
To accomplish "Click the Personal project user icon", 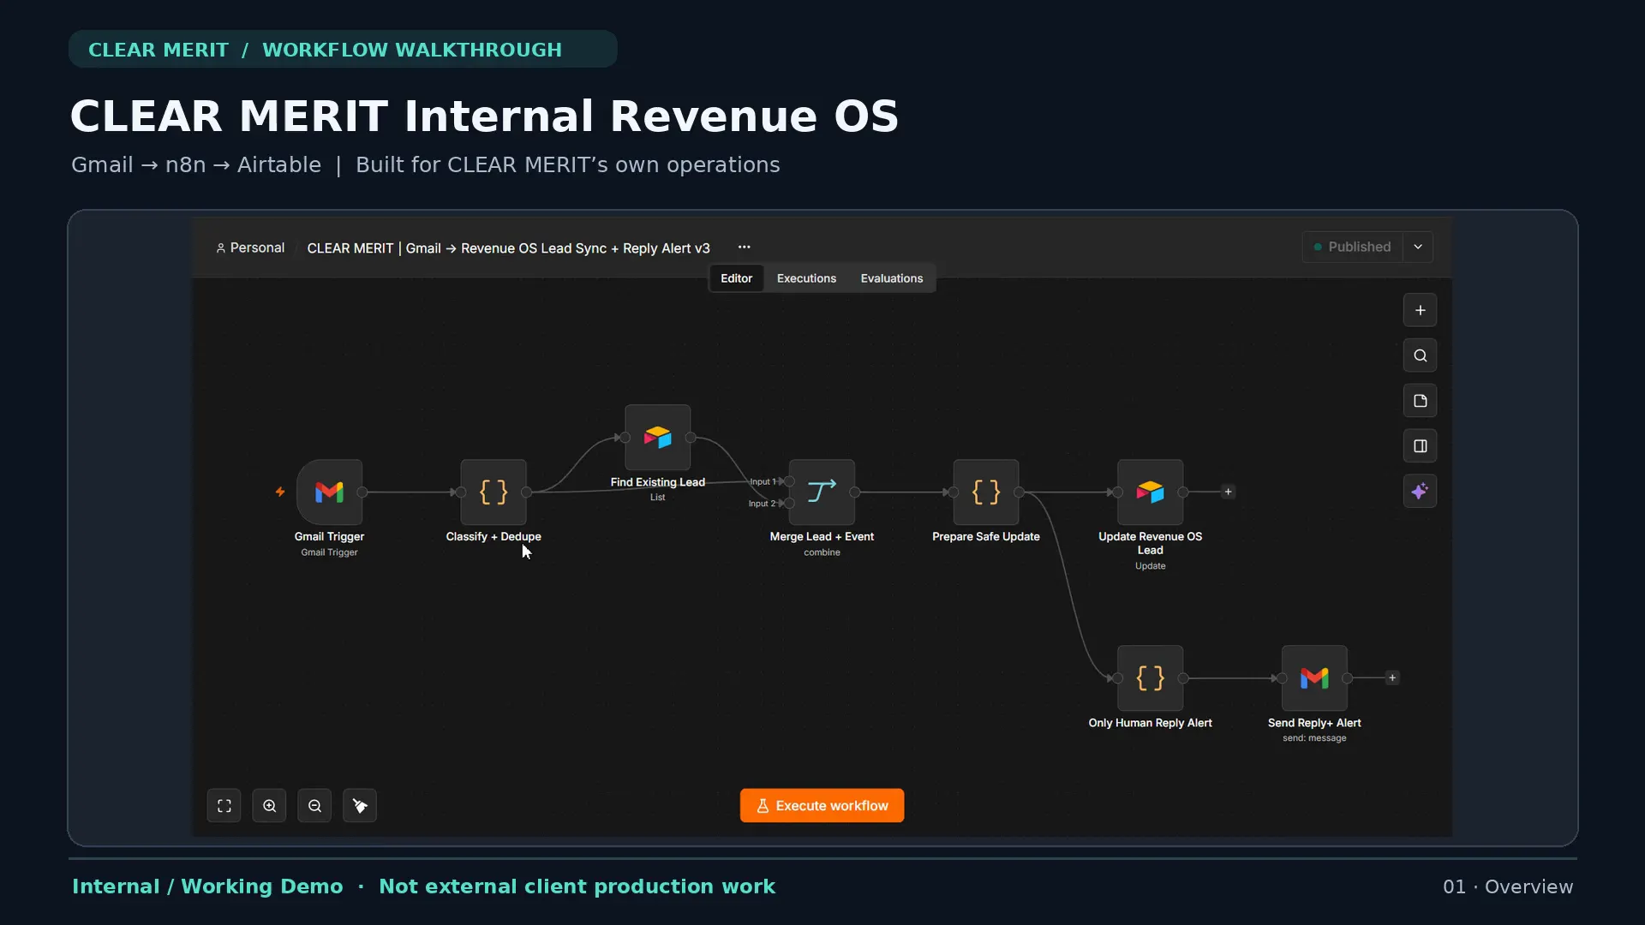I will (221, 248).
